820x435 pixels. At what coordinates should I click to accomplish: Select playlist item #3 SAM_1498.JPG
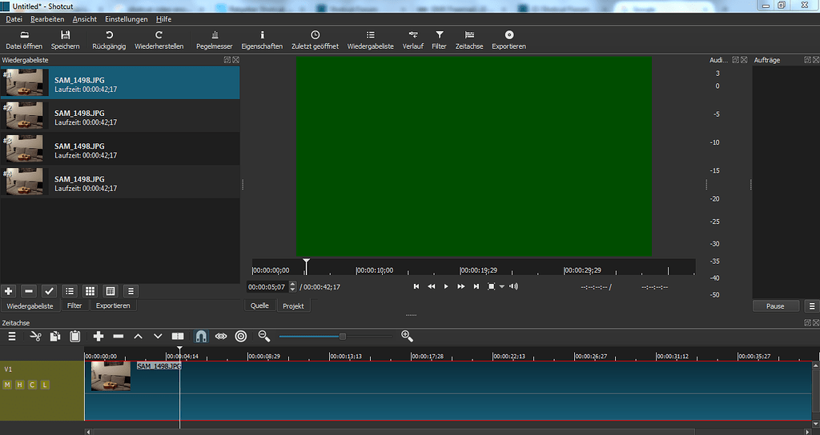120,149
